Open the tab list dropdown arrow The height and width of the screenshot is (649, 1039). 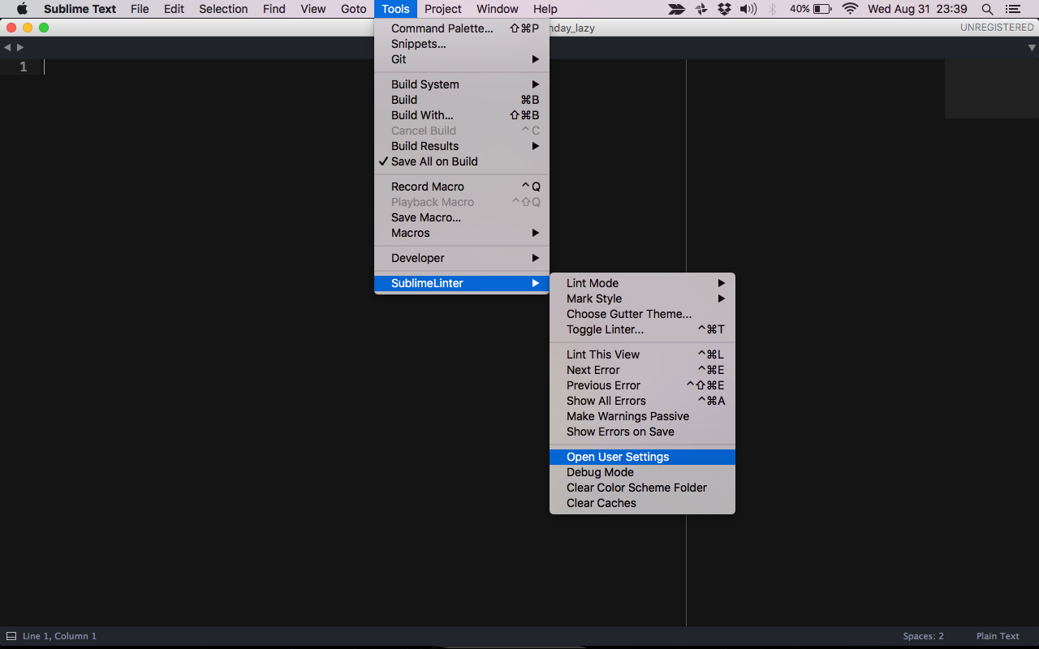pyautogui.click(x=1032, y=48)
